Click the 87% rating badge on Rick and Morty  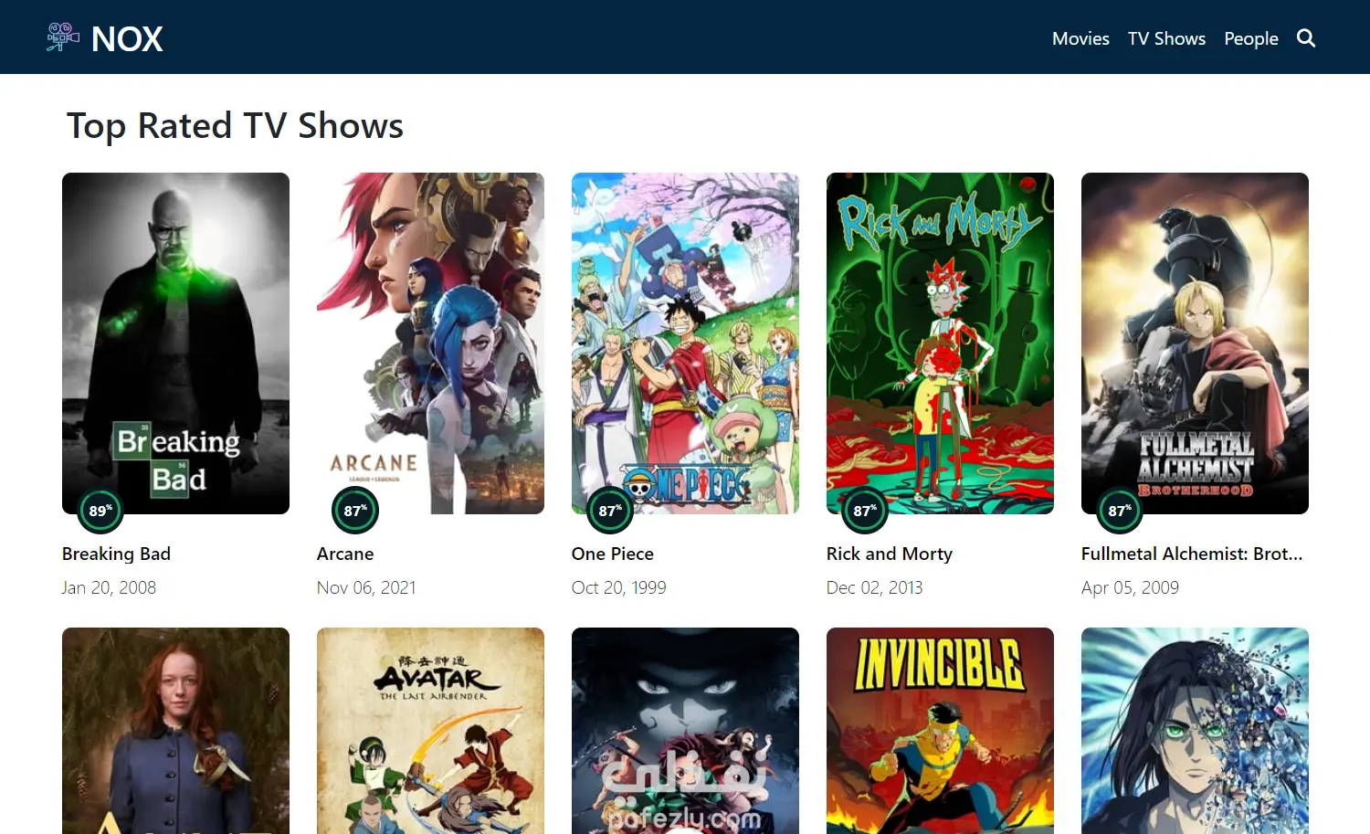point(865,511)
